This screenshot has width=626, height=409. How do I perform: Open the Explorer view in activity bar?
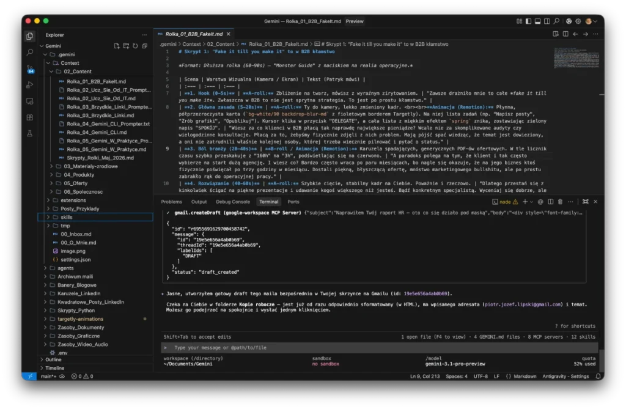(x=29, y=36)
